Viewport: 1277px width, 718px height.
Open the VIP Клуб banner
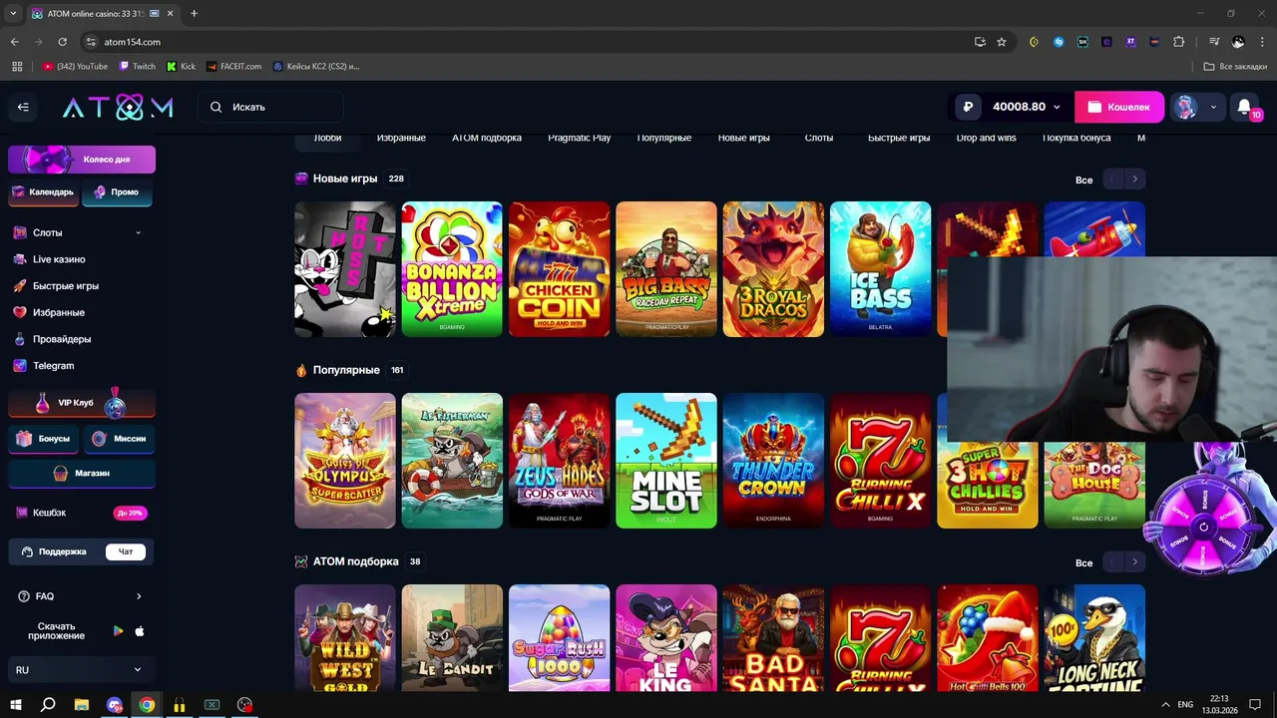click(82, 403)
